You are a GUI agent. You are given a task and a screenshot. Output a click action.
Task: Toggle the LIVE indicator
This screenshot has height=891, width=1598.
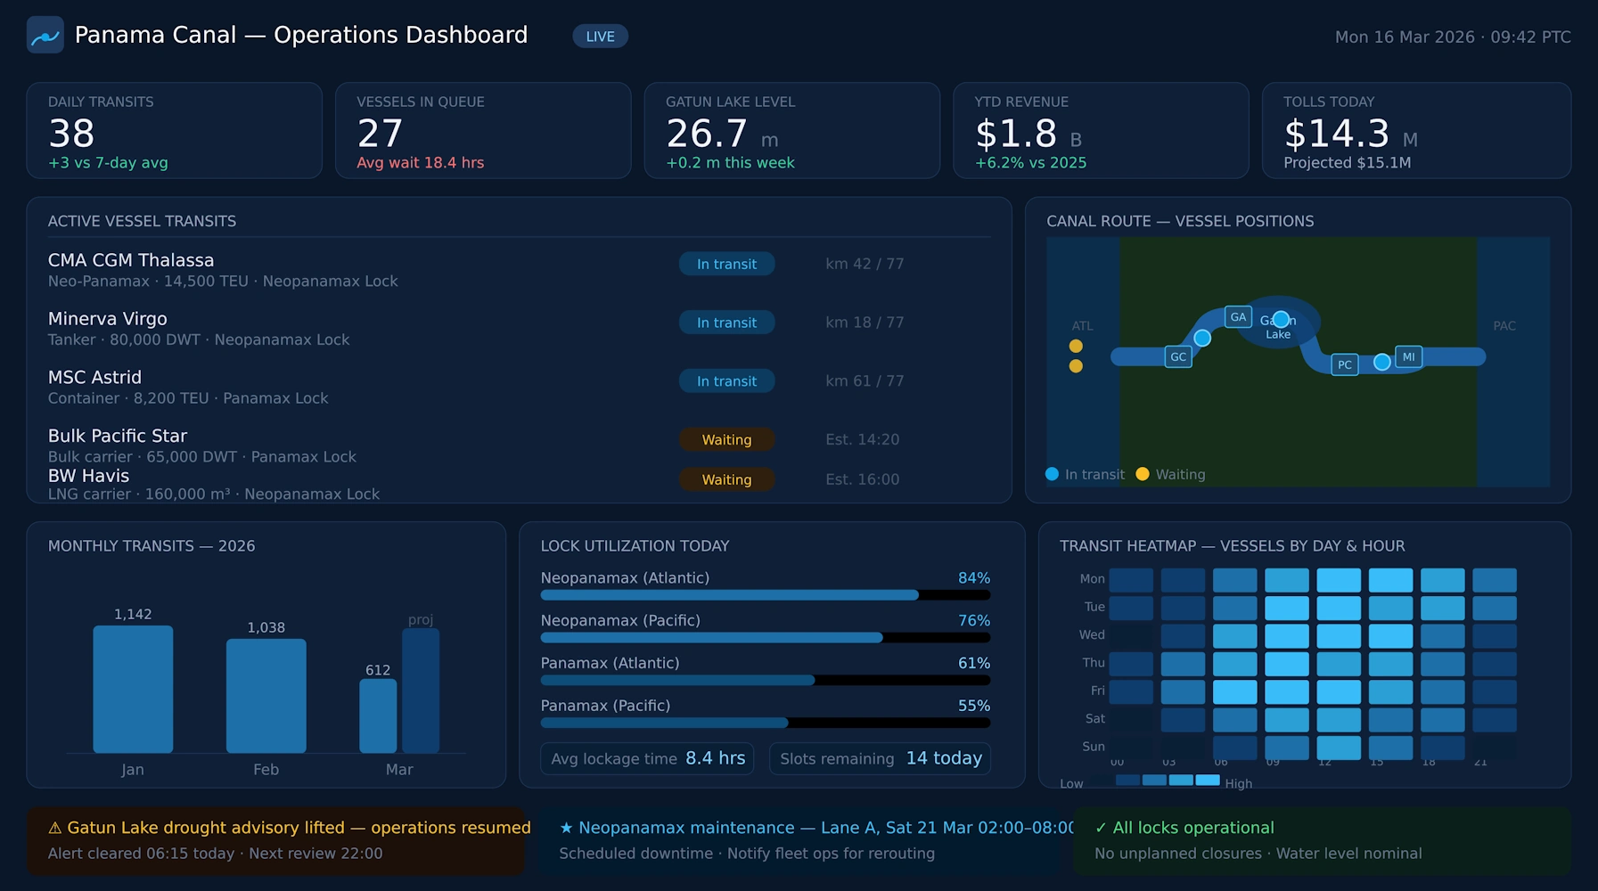click(x=600, y=36)
